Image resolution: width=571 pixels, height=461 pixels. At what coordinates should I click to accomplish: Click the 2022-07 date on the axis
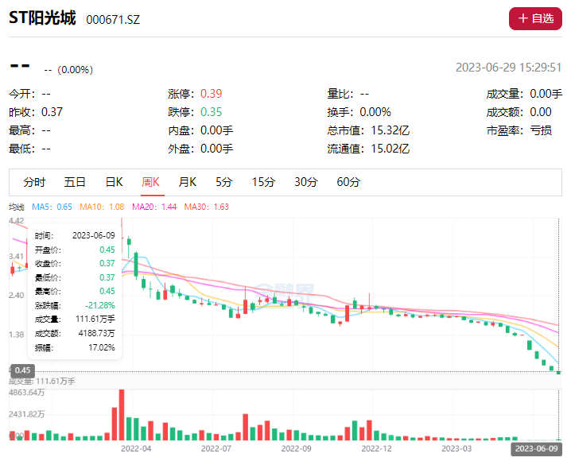click(x=216, y=448)
